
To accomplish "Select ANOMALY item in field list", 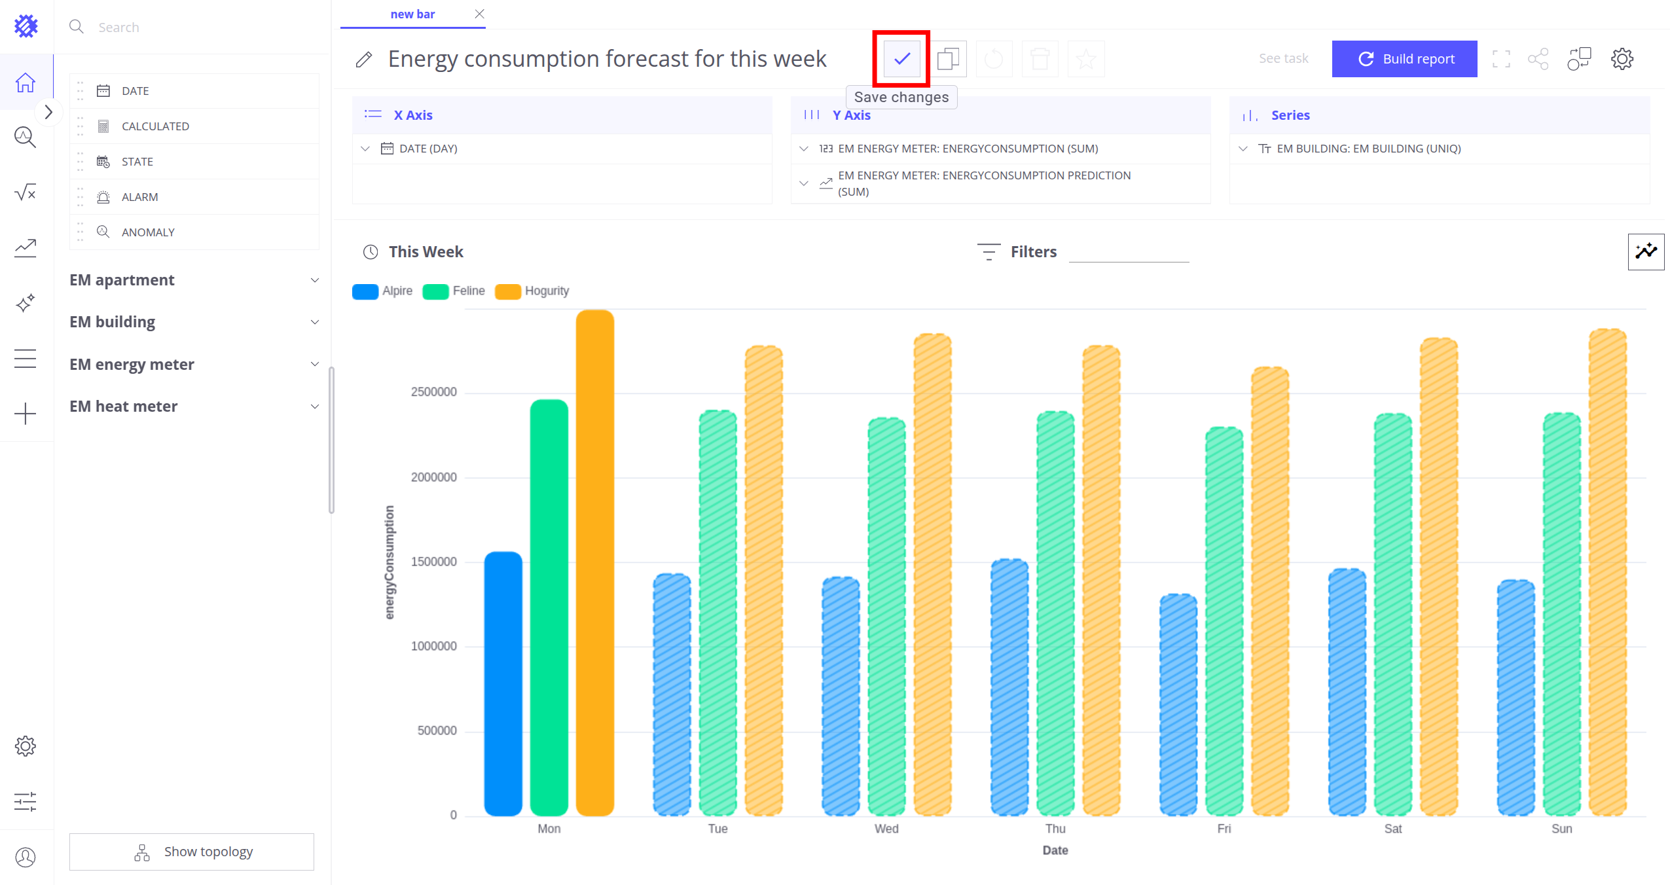I will click(x=148, y=232).
